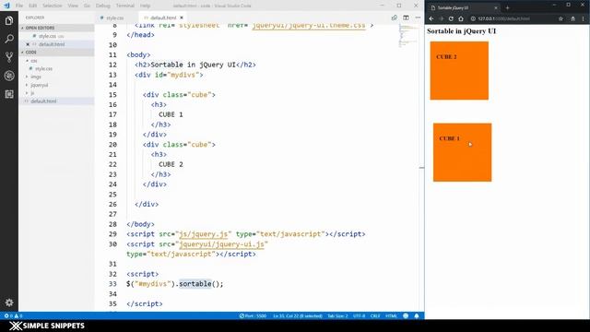The image size is (590, 332).
Task: Go to the browser home page
Action: pyautogui.click(x=461, y=18)
